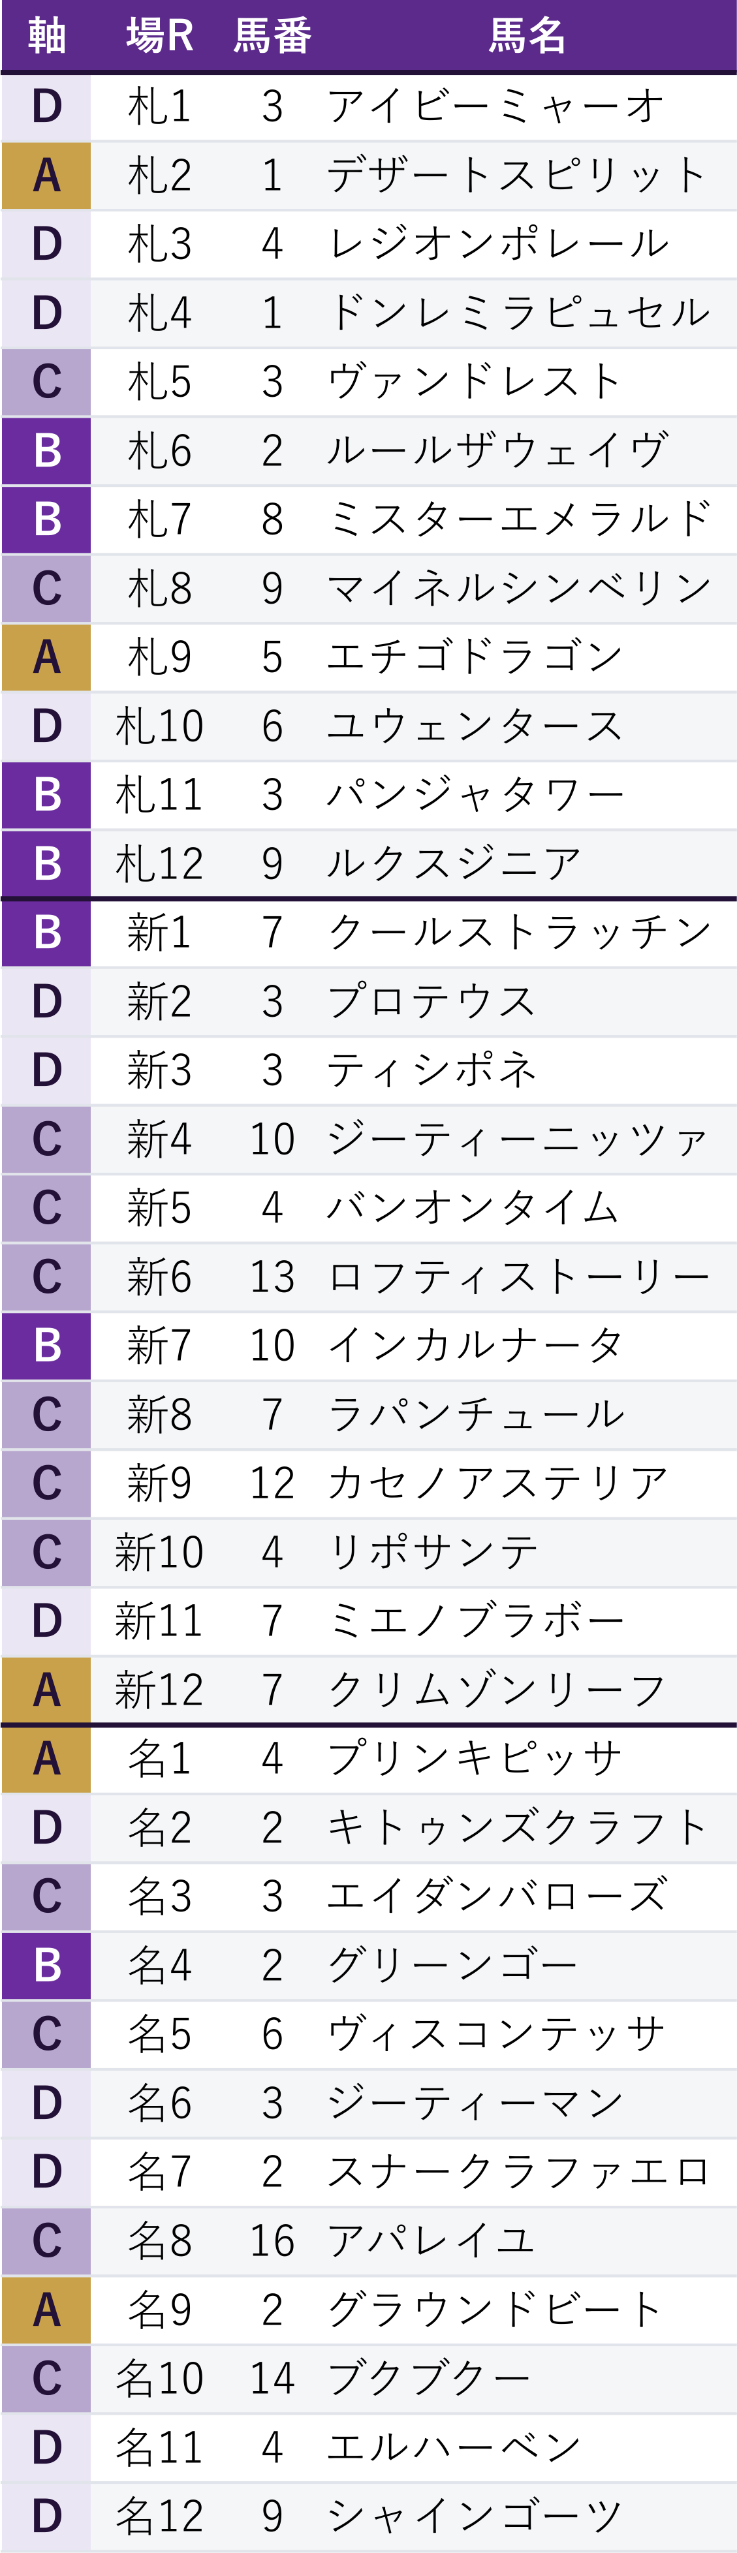Click the 馬番 column header
The image size is (737, 2553).
point(273,36)
